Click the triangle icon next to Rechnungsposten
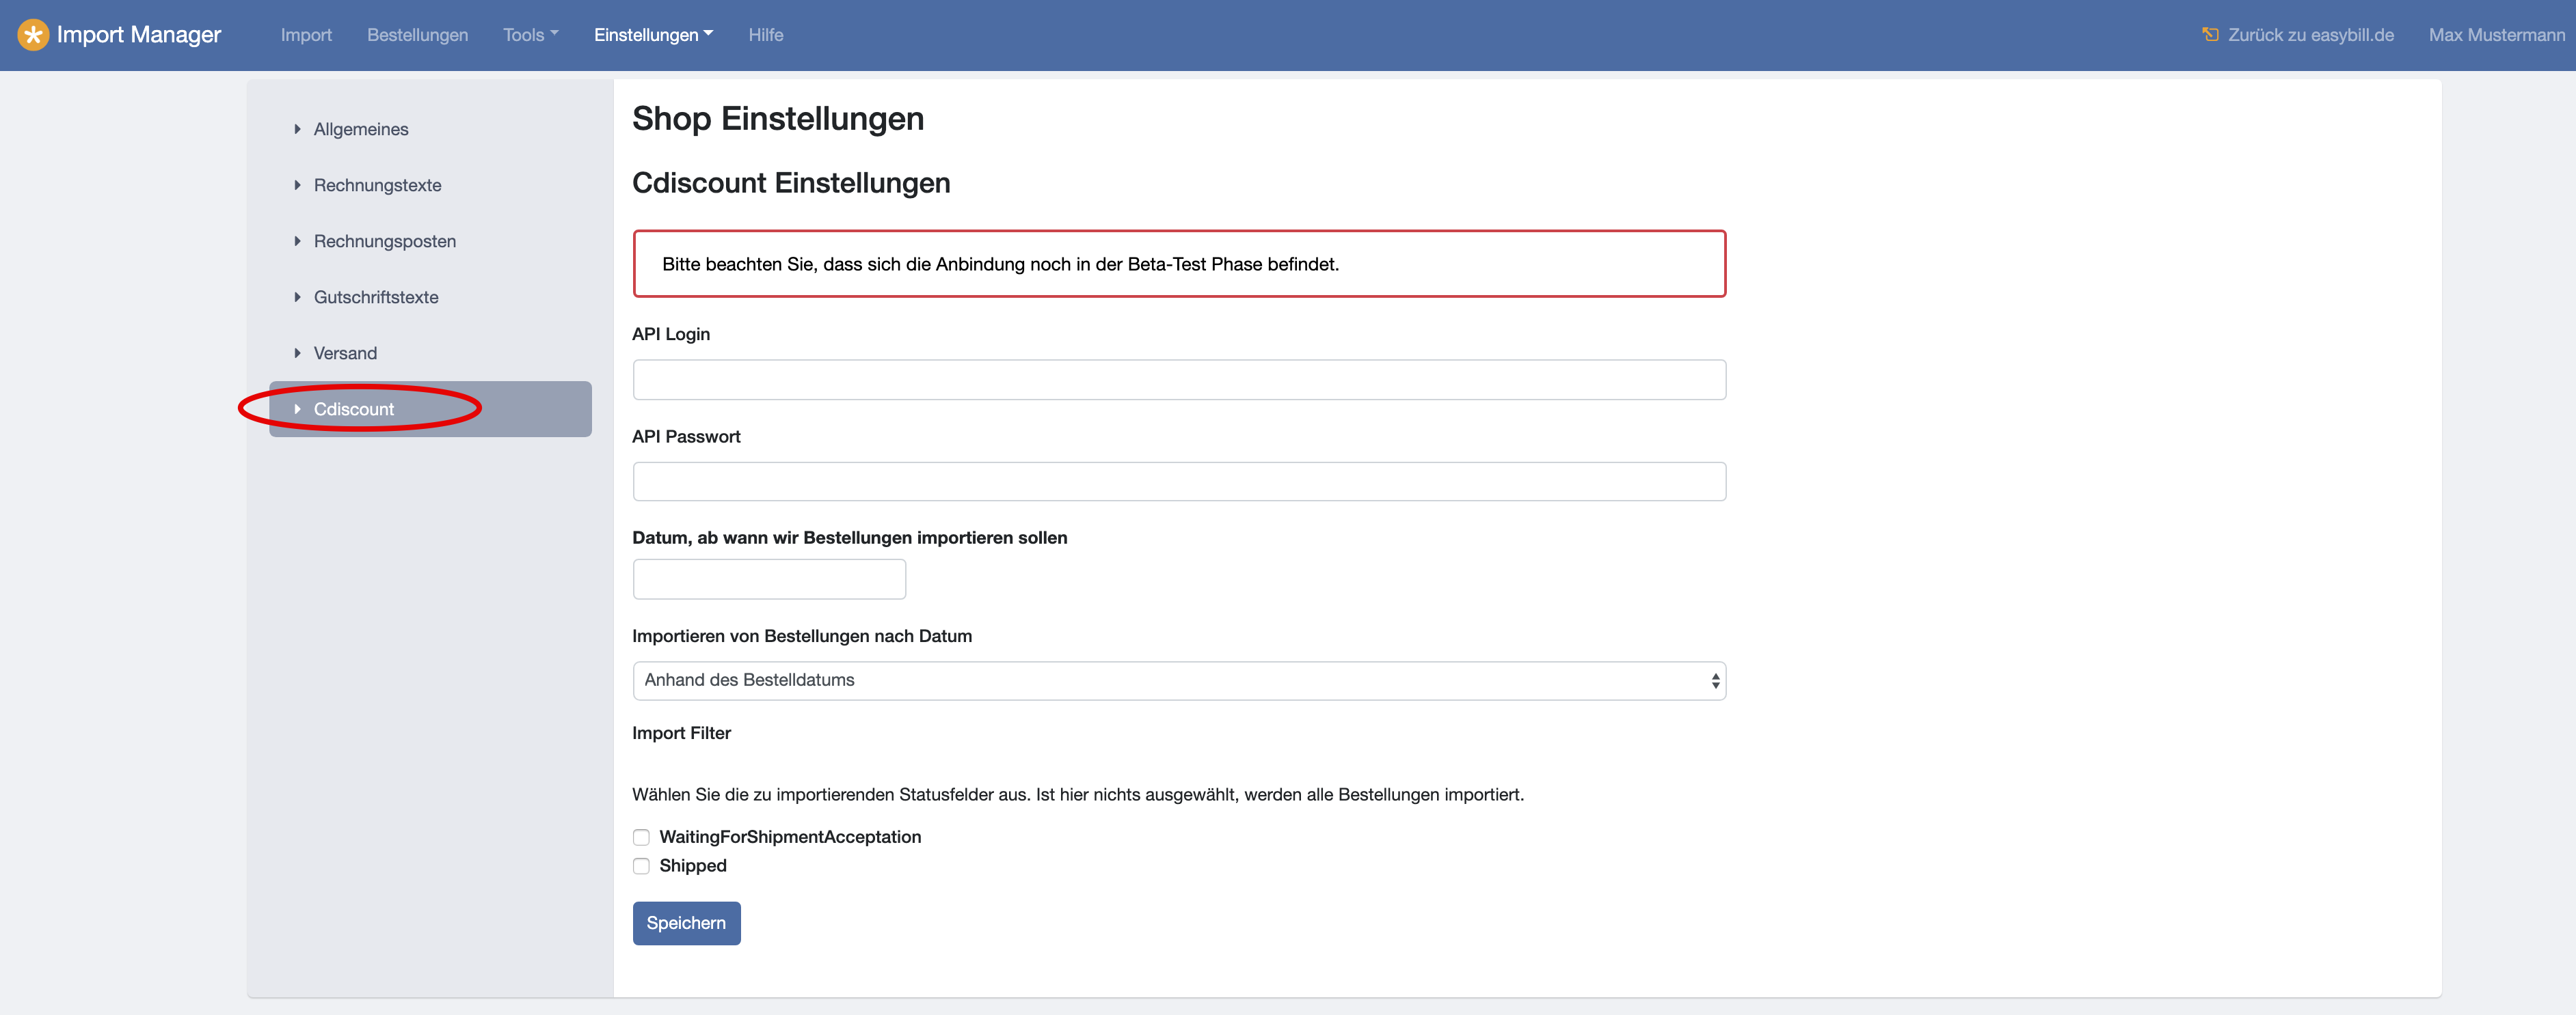This screenshot has height=1015, width=2576. [x=297, y=242]
